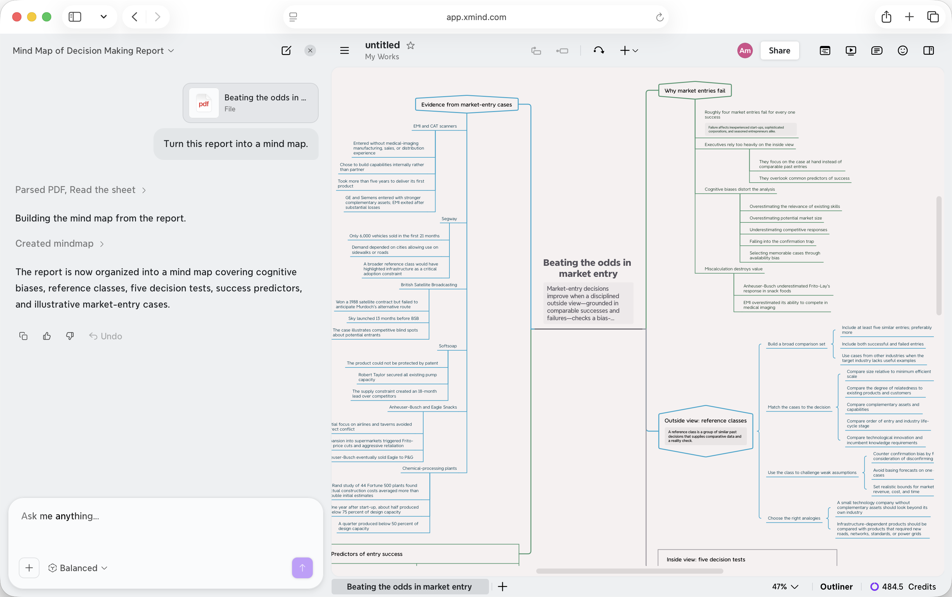The height and width of the screenshot is (597, 952).
Task: Give the response a thumbs down
Action: coord(70,336)
